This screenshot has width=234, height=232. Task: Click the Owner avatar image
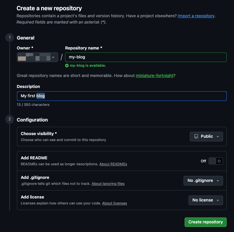point(22,57)
